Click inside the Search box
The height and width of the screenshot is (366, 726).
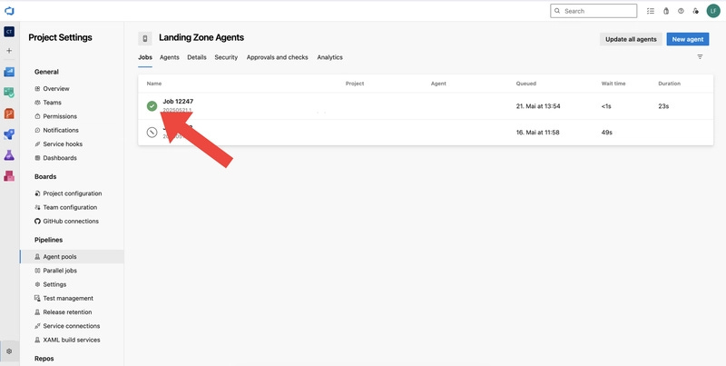pyautogui.click(x=594, y=11)
